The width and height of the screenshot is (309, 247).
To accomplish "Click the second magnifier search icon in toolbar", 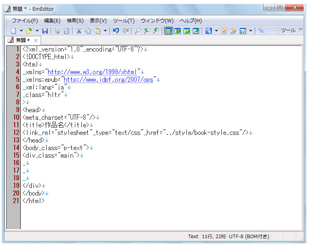I will [x=147, y=31].
